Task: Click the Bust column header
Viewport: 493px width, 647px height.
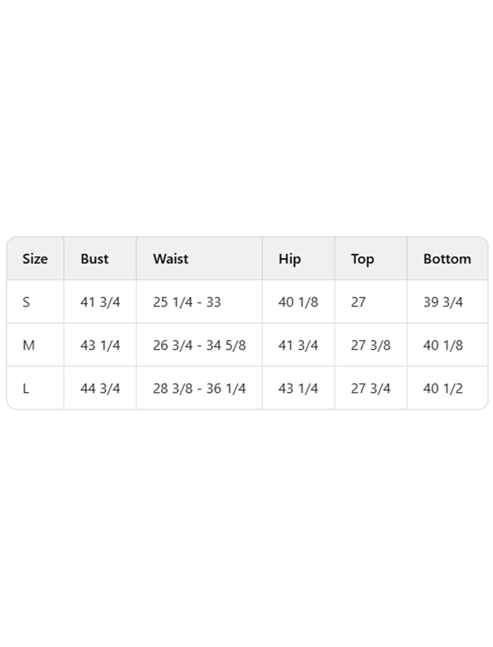Action: [94, 259]
